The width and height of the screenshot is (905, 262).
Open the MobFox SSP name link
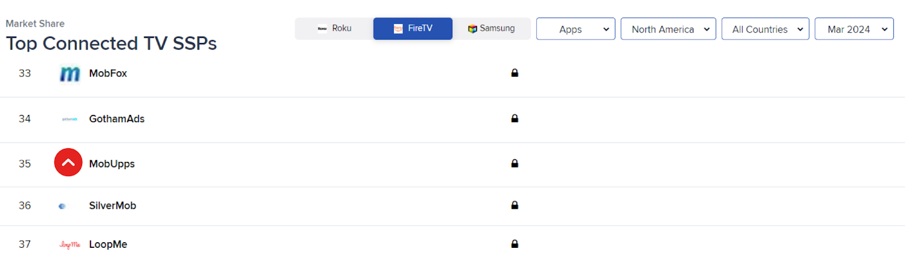pos(108,74)
